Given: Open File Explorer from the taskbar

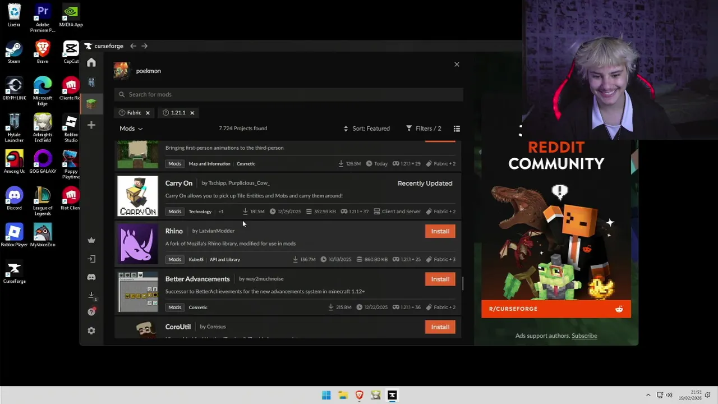Looking at the screenshot, I should coord(343,395).
